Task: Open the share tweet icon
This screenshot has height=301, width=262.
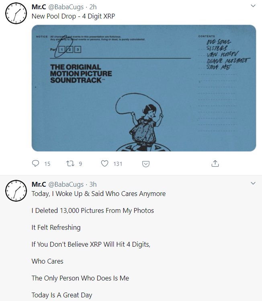Action: pyautogui.click(x=215, y=163)
